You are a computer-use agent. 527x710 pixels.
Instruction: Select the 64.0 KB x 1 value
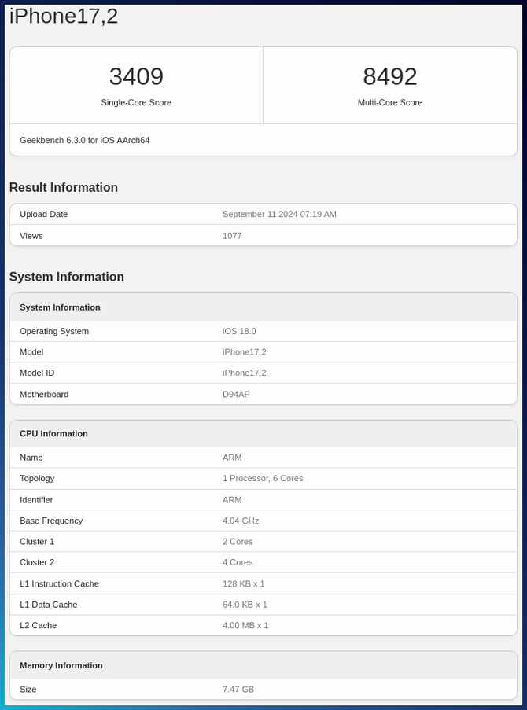(245, 605)
